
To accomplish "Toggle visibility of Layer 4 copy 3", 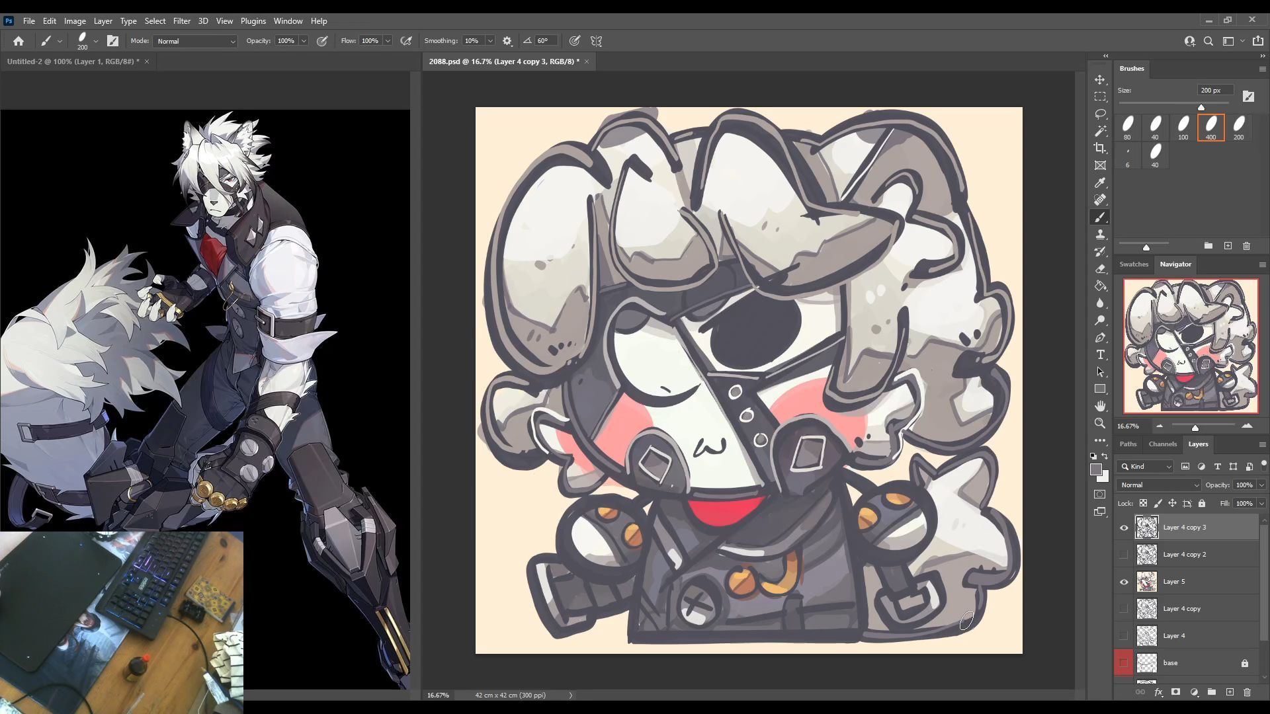I will tap(1124, 528).
